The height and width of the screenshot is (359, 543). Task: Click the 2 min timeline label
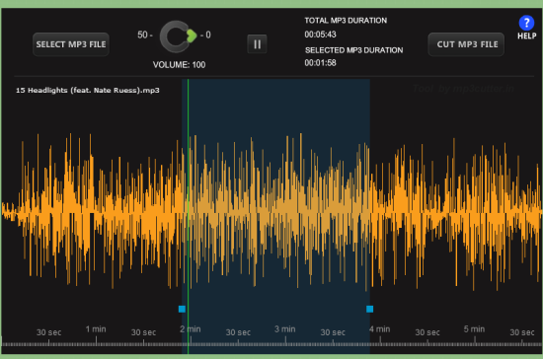click(x=191, y=329)
